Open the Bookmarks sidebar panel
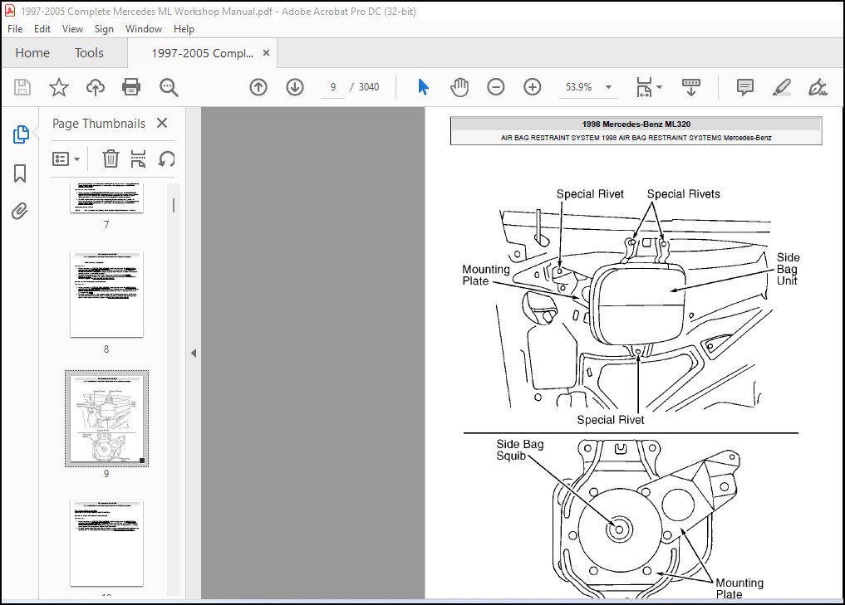This screenshot has width=845, height=605. click(x=20, y=173)
